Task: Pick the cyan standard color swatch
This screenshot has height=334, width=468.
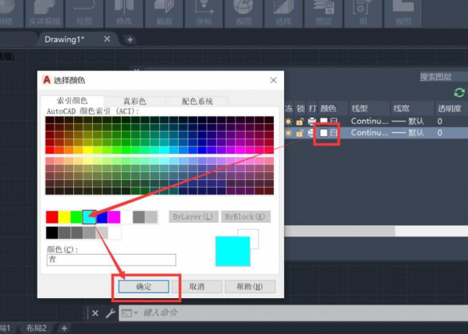Action: point(89,217)
